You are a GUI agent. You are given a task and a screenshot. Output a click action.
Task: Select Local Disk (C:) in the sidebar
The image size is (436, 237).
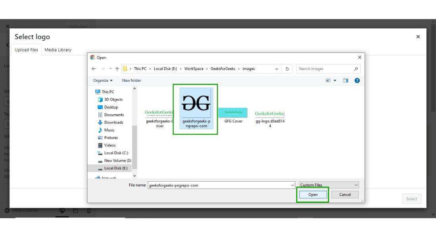click(x=113, y=153)
